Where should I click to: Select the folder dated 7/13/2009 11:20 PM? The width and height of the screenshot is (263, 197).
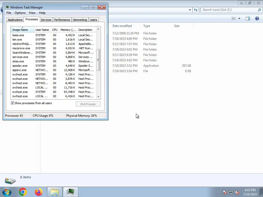[152, 33]
